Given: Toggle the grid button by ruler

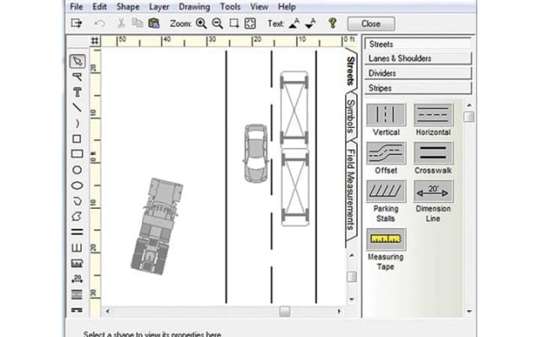Looking at the screenshot, I should tap(94, 40).
